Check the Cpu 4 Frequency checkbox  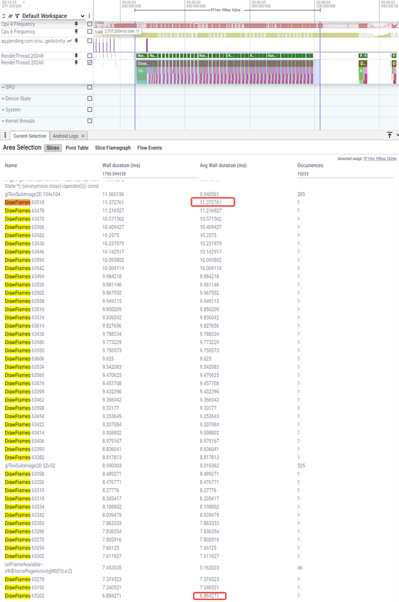[x=90, y=24]
